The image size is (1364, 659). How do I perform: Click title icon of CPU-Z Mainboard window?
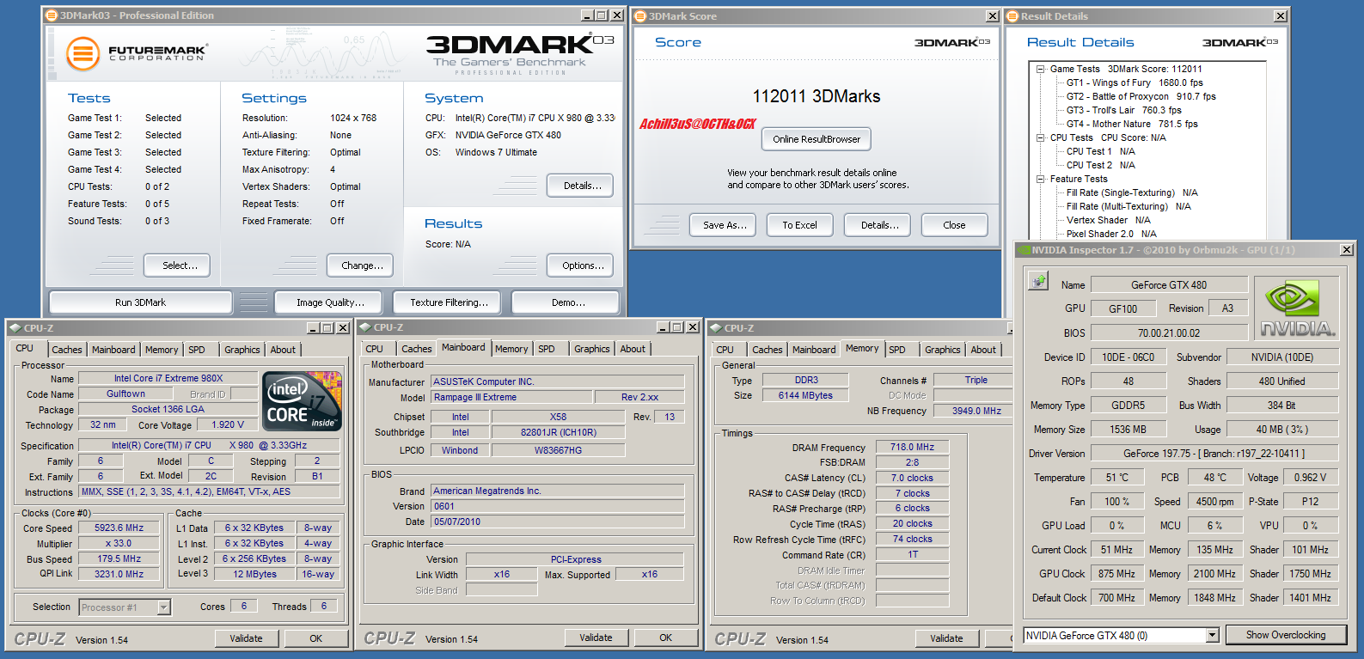(x=365, y=327)
